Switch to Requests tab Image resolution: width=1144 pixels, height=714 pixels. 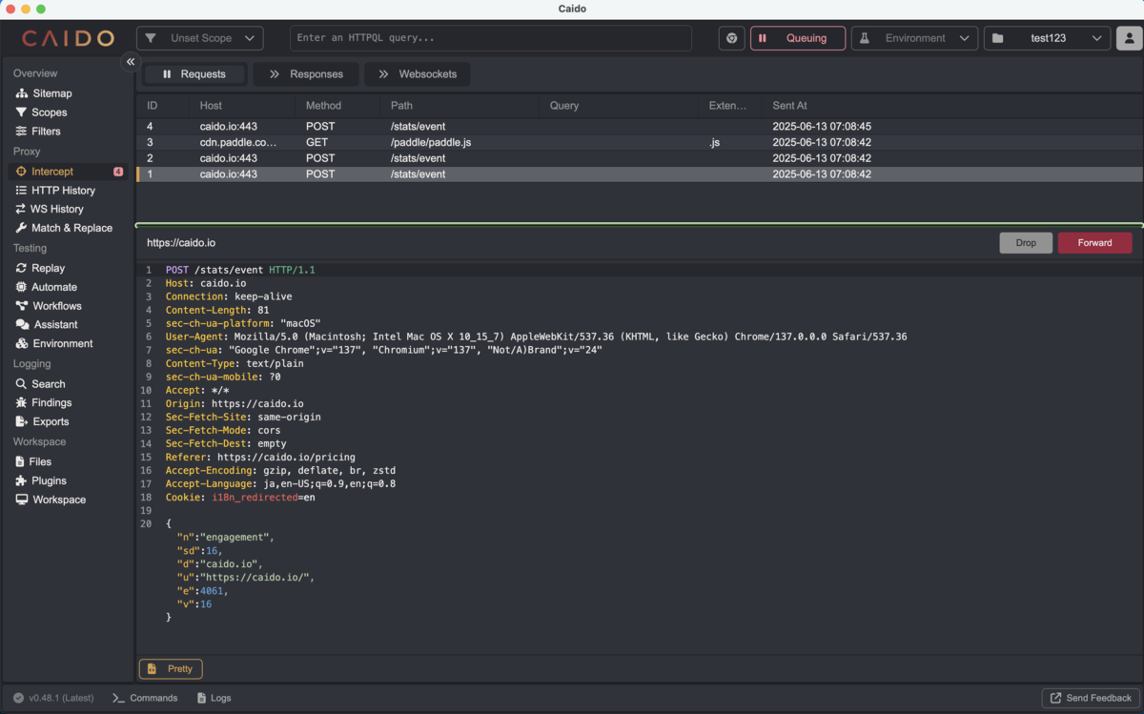194,74
